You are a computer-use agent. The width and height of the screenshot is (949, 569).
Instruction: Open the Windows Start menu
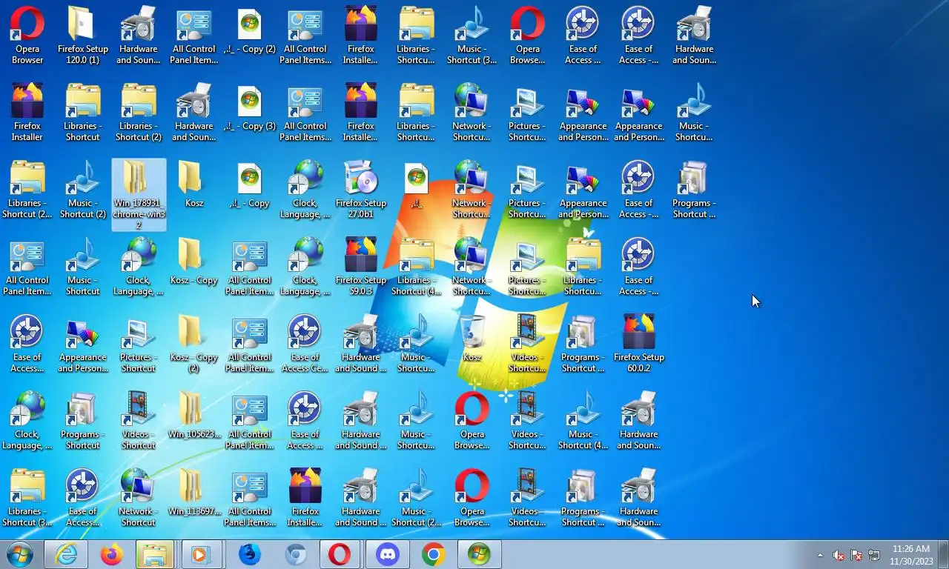coord(20,554)
